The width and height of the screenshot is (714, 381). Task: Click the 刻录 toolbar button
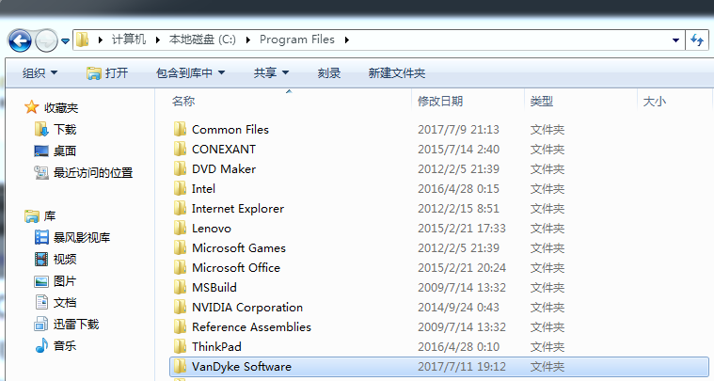point(328,72)
